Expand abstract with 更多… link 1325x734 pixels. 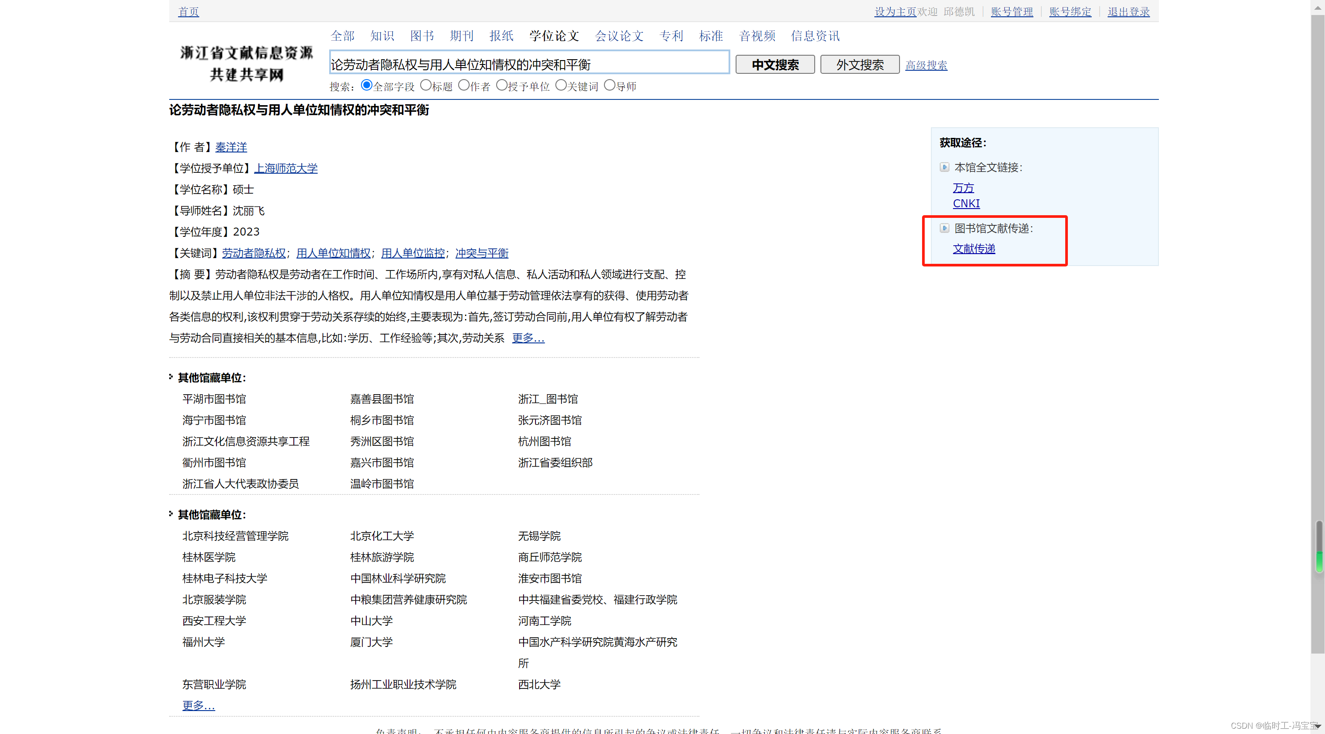528,338
